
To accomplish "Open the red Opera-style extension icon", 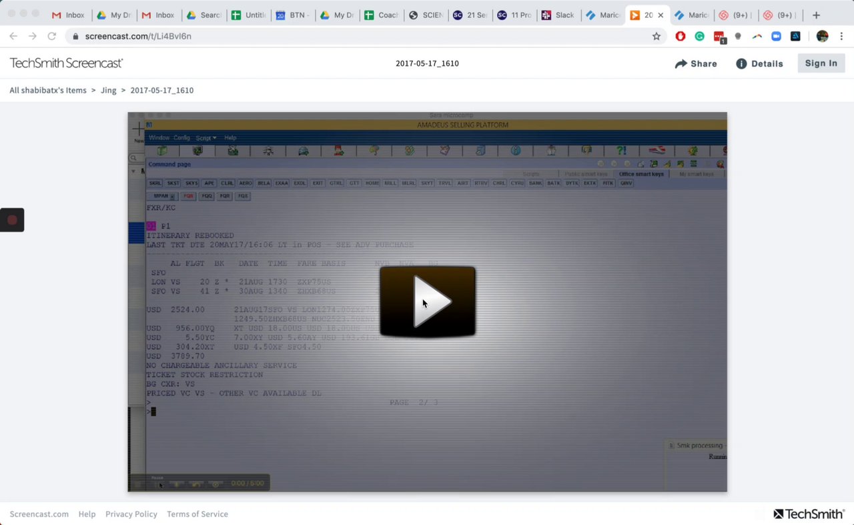I will pyautogui.click(x=681, y=36).
